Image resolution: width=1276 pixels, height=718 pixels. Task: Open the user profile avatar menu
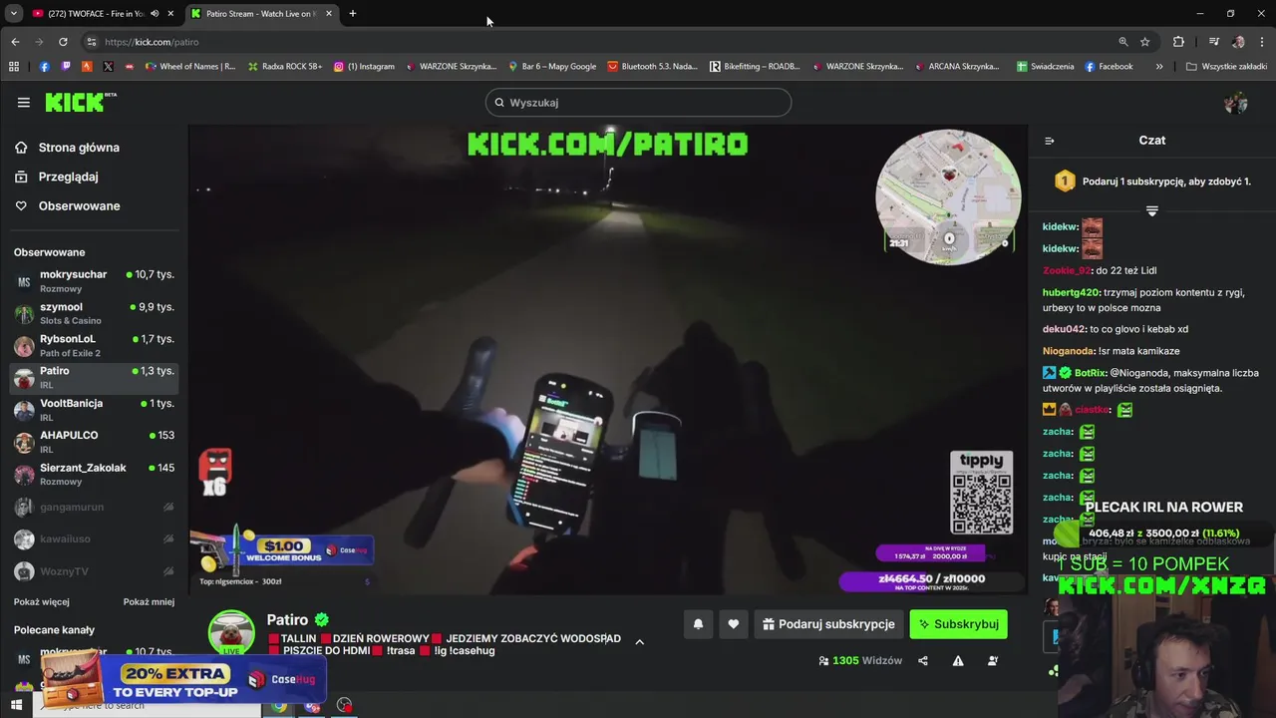[1236, 103]
